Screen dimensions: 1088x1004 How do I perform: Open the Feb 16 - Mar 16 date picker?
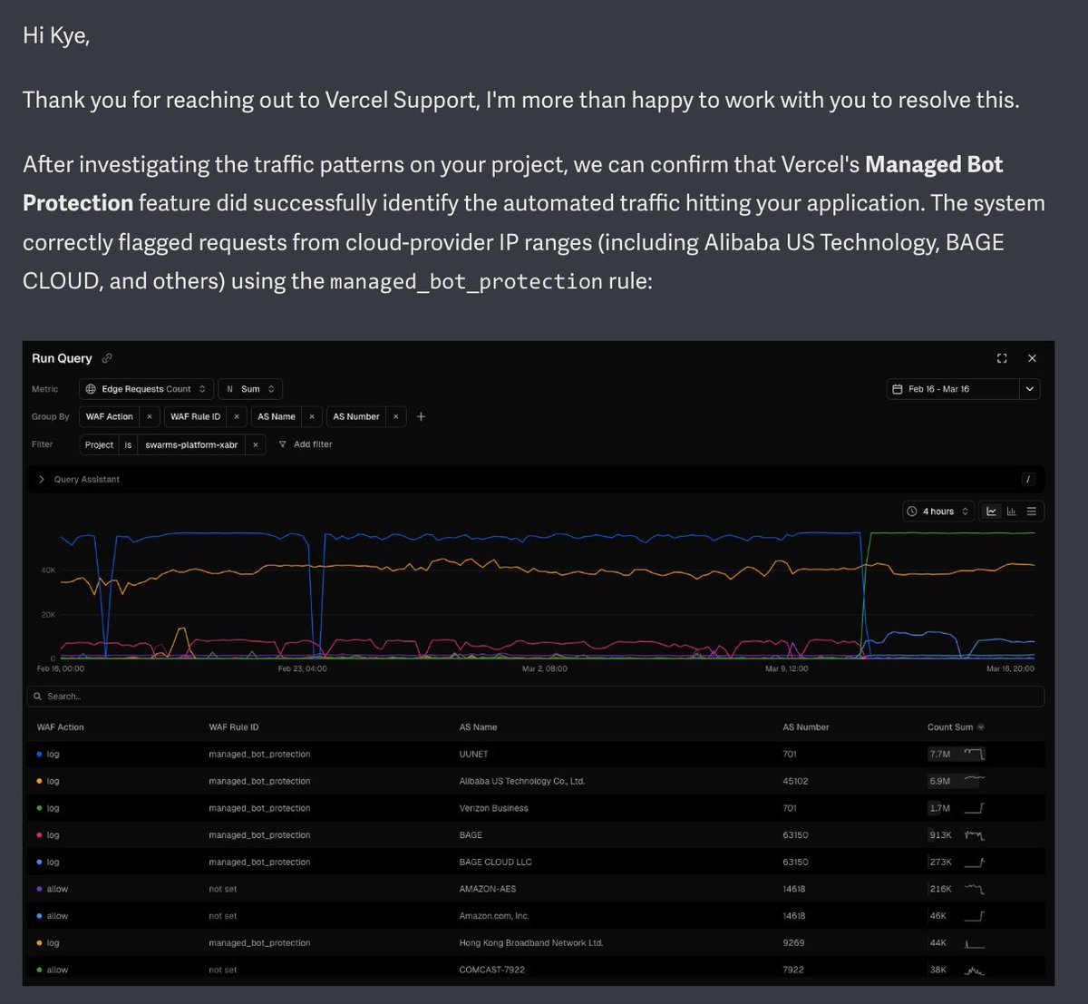point(952,389)
